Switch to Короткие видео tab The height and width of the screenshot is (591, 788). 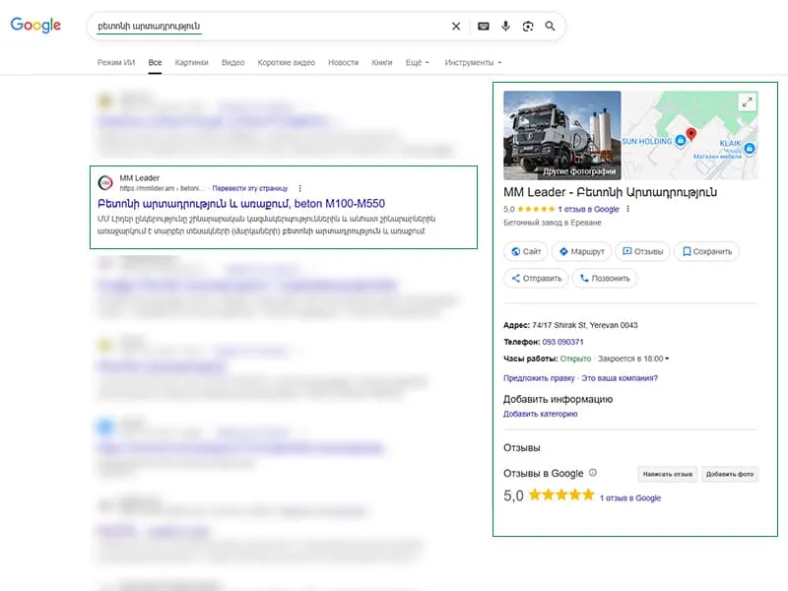(x=286, y=62)
